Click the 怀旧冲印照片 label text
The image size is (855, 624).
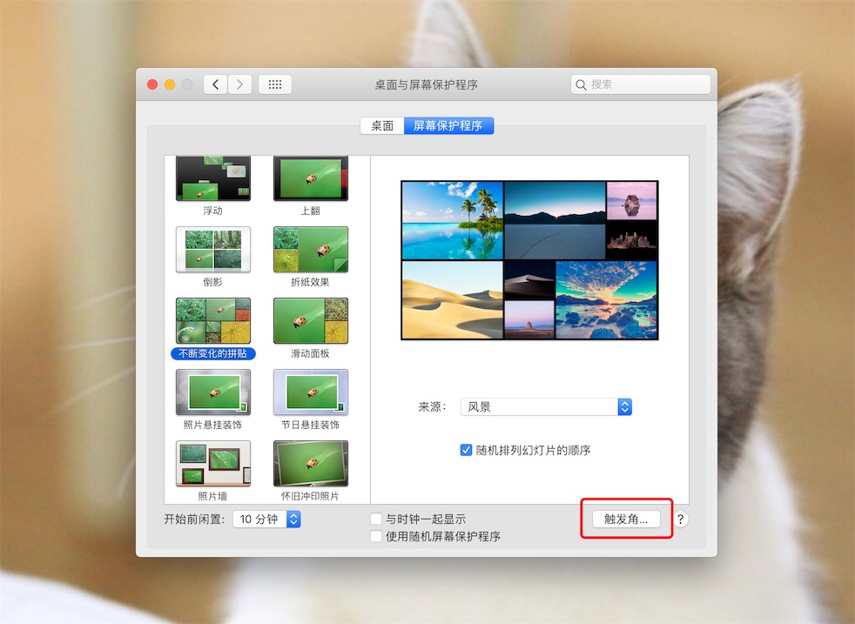click(310, 496)
